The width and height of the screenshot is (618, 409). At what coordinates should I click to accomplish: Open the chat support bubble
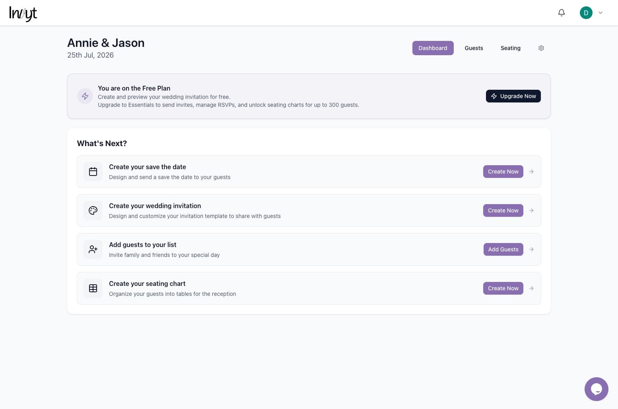(x=596, y=389)
